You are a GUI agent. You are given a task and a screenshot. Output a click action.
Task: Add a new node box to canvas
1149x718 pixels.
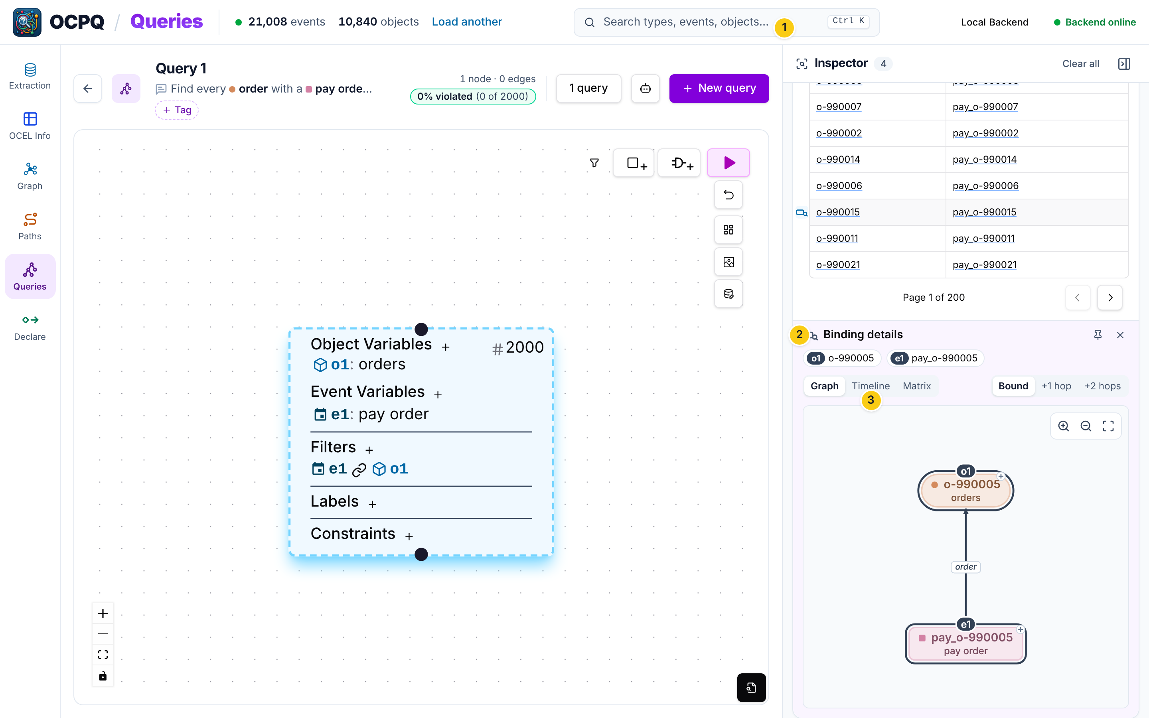pyautogui.click(x=634, y=163)
